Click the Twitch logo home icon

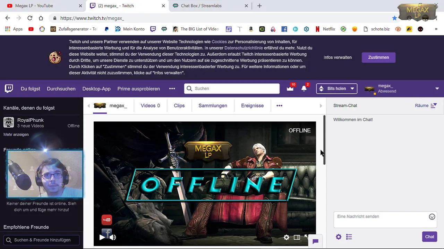(x=9, y=89)
